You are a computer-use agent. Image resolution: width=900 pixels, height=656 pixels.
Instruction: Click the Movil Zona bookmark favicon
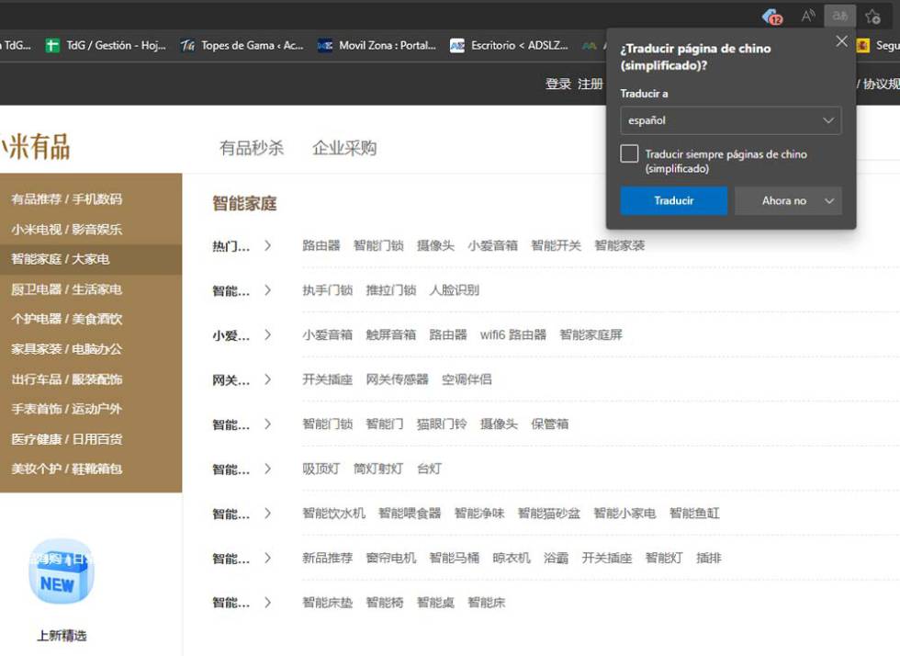pos(325,45)
